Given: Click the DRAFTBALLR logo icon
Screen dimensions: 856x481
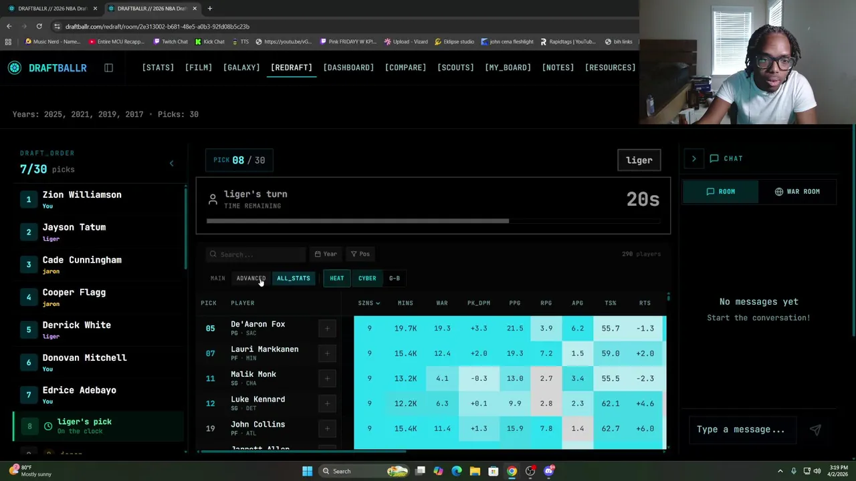Looking at the screenshot, I should point(15,67).
